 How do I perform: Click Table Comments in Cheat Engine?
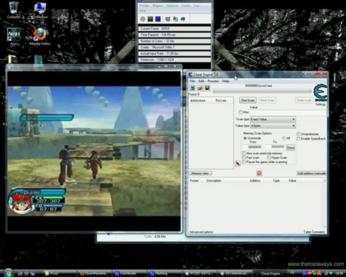[x=314, y=232]
